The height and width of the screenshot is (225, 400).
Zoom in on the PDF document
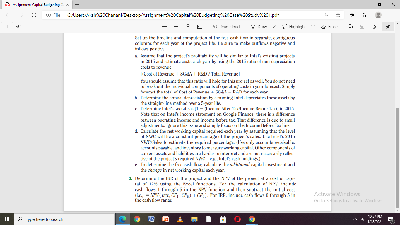[x=176, y=27]
